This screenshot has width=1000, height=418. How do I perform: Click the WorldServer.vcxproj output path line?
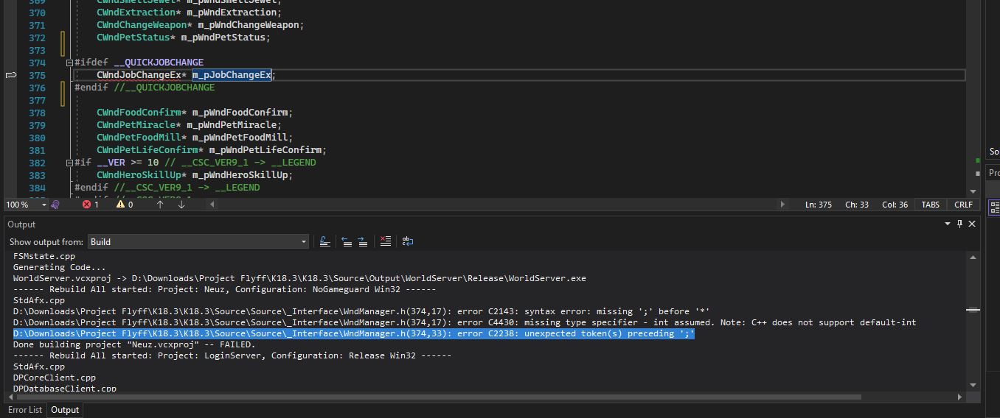tap(299, 278)
